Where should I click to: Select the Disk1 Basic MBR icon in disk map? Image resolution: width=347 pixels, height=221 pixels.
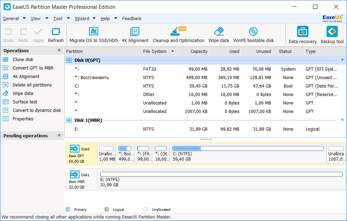tap(75, 174)
